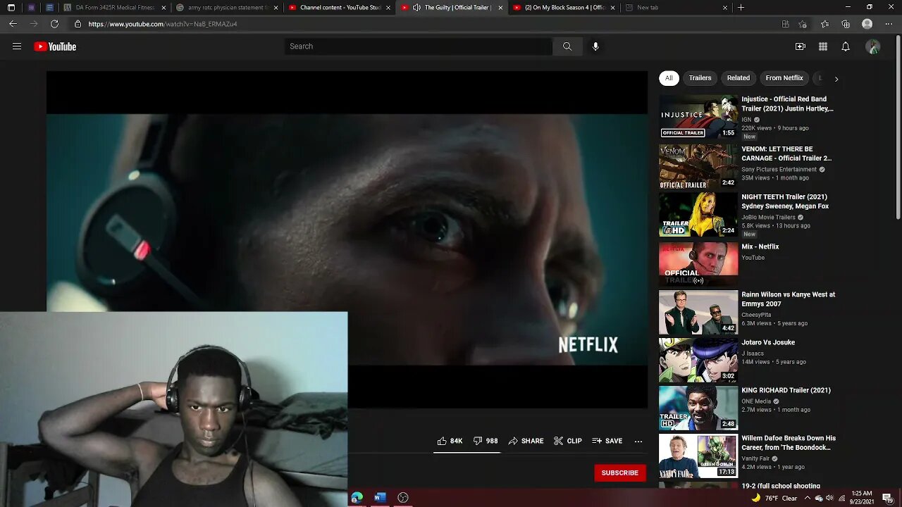Save video to playlist with Save
The image size is (902, 507).
pyautogui.click(x=607, y=441)
